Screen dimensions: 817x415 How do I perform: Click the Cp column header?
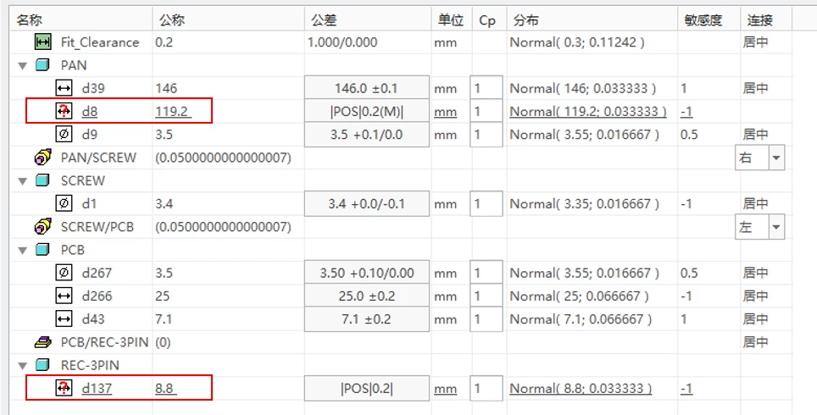[x=487, y=20]
